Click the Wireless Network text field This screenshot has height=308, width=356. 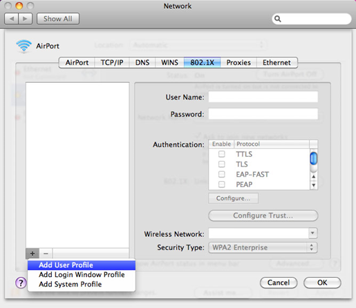pos(259,233)
